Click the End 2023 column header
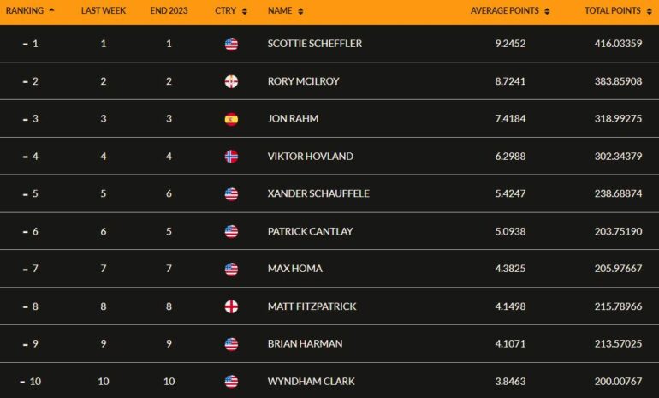This screenshot has height=398, width=659. pos(169,10)
